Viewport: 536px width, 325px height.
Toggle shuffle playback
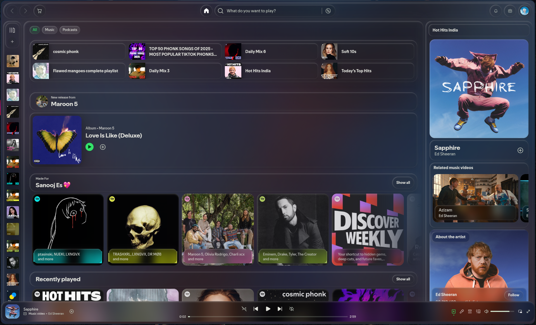click(244, 309)
